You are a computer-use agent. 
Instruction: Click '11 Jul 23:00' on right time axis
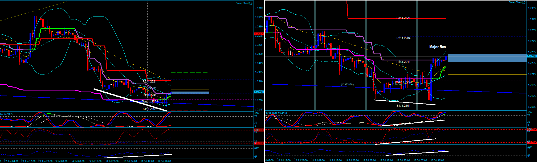click(x=352, y=160)
